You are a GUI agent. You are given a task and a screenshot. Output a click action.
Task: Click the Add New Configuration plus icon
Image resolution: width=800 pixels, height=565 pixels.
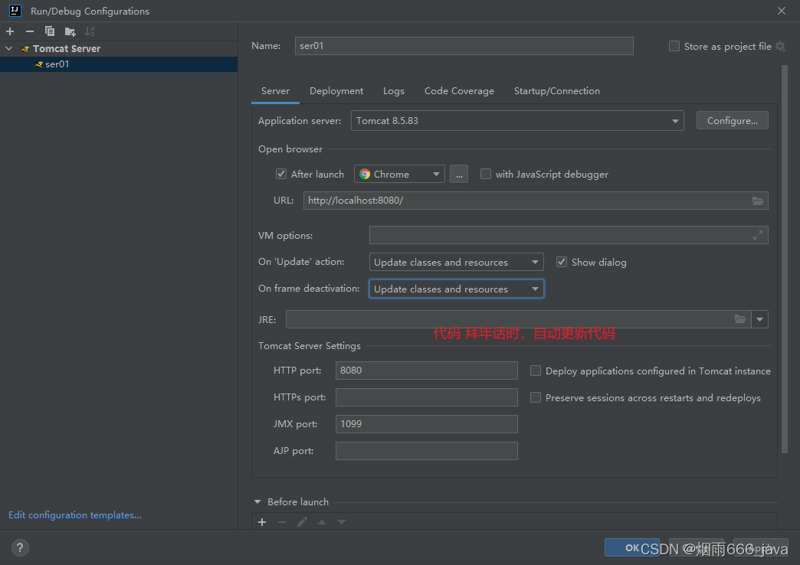coord(10,31)
